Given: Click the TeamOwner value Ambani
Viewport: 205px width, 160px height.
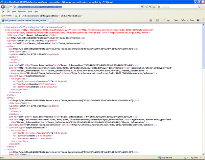Looking at the screenshot, I should 34,87.
